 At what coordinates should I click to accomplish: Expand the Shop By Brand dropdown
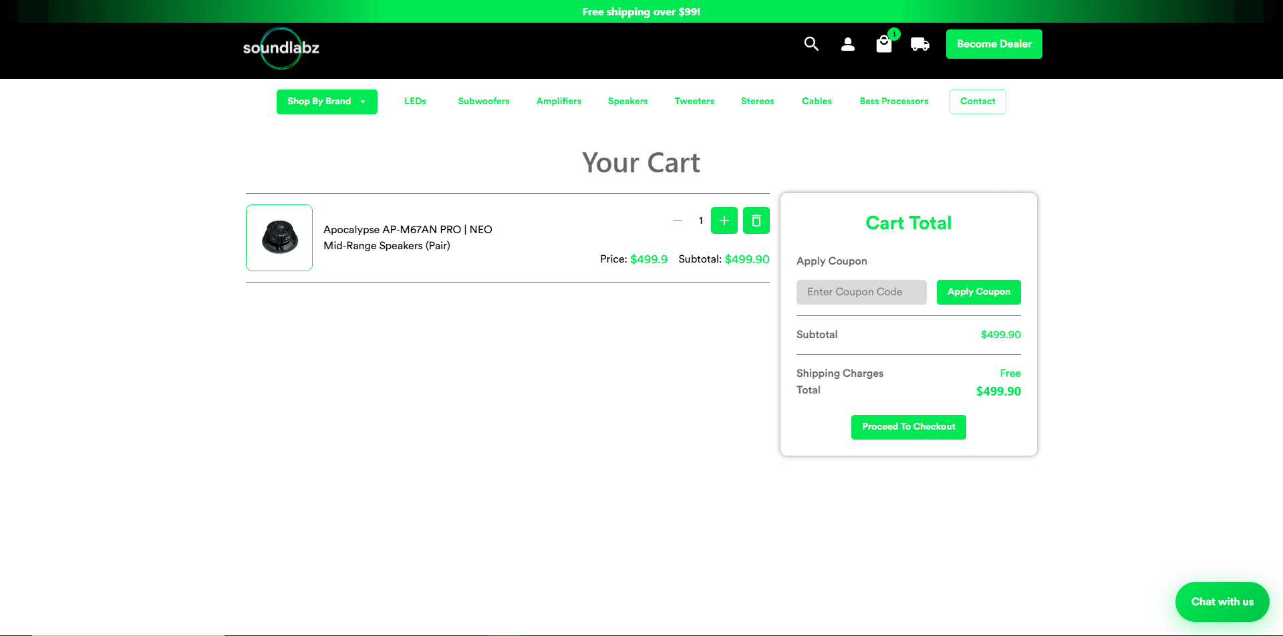[327, 102]
